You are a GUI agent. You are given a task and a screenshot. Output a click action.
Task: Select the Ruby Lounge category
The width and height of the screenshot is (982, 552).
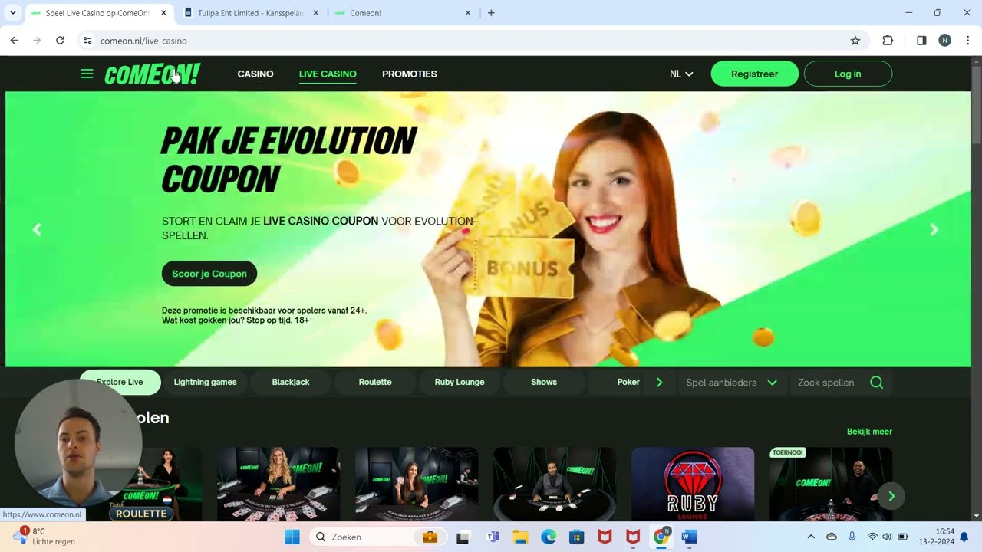[460, 382]
